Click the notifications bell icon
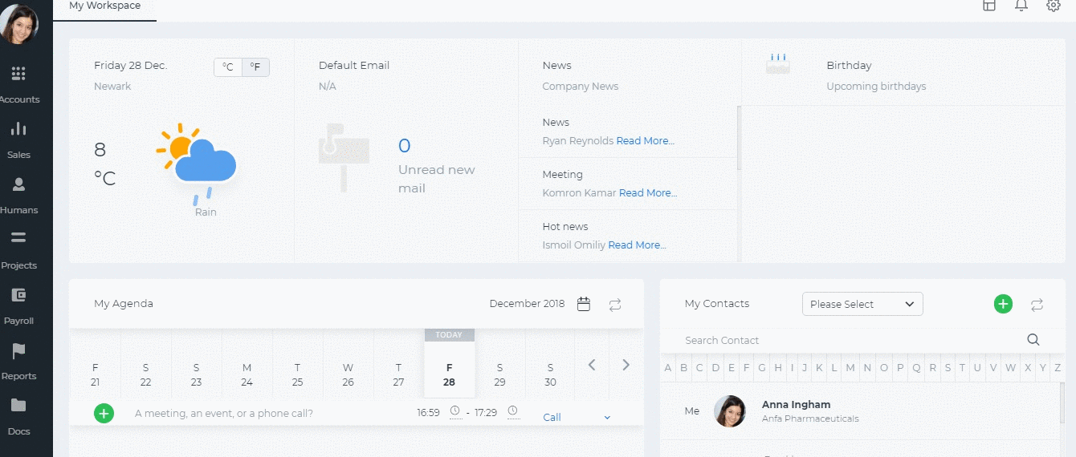The width and height of the screenshot is (1076, 457). (x=1021, y=6)
